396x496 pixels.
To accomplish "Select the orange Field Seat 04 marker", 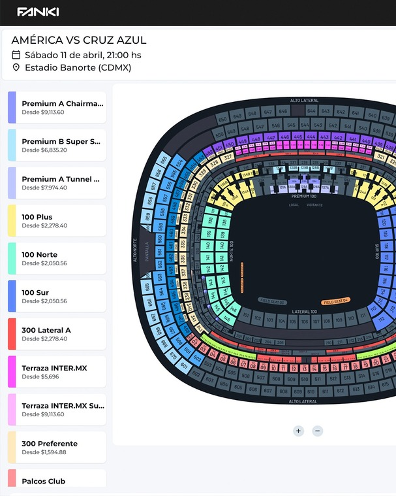I will (337, 300).
